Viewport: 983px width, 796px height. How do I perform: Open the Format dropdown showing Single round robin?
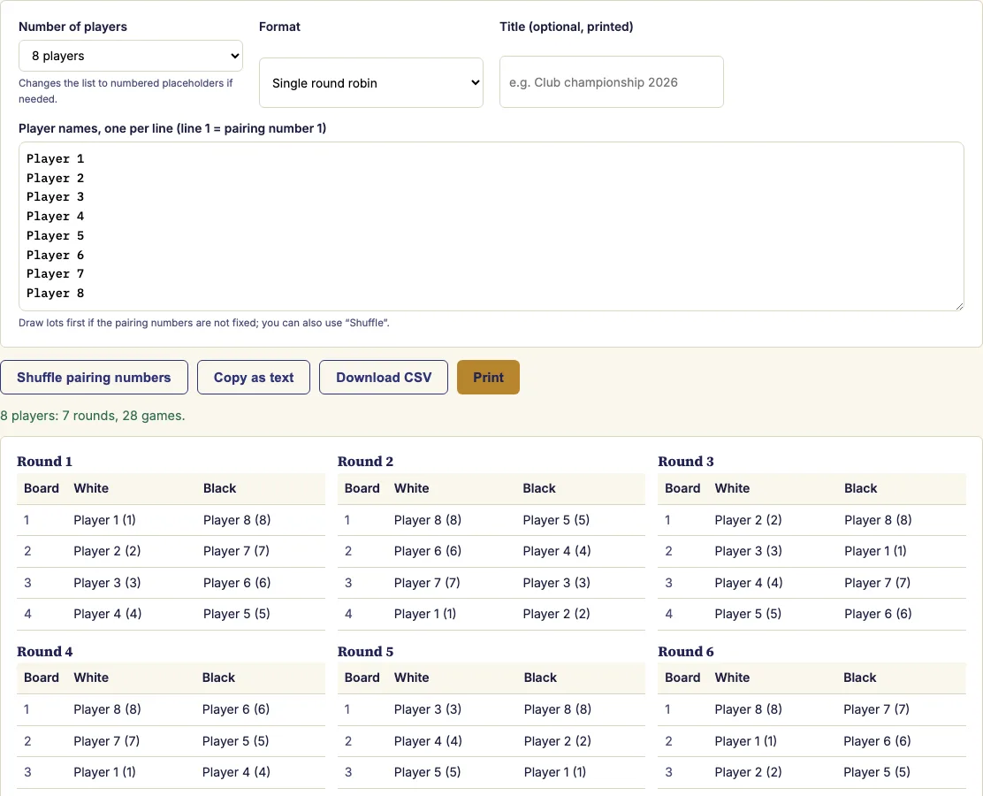click(x=371, y=83)
